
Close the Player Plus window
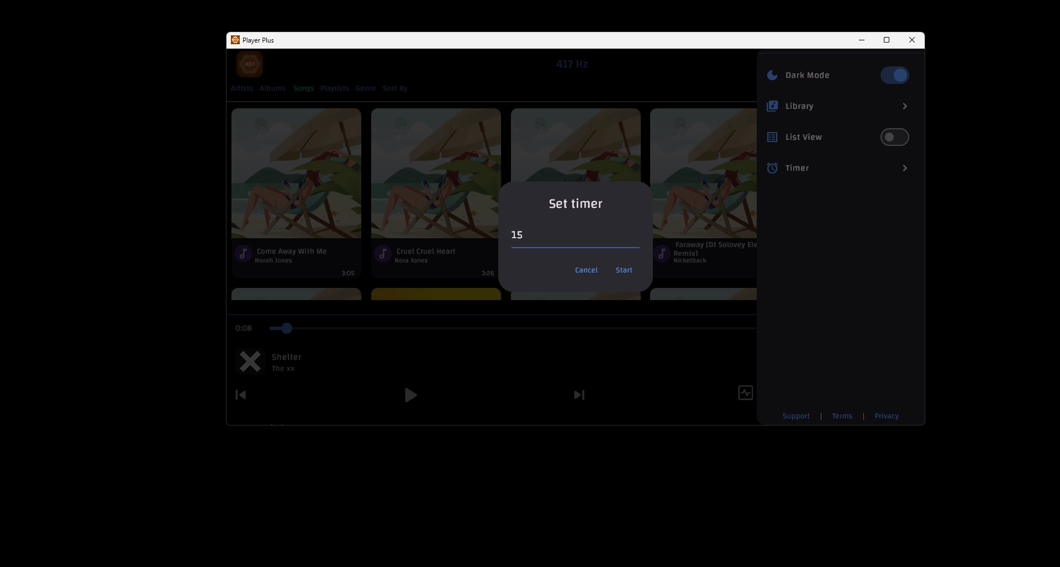point(912,40)
